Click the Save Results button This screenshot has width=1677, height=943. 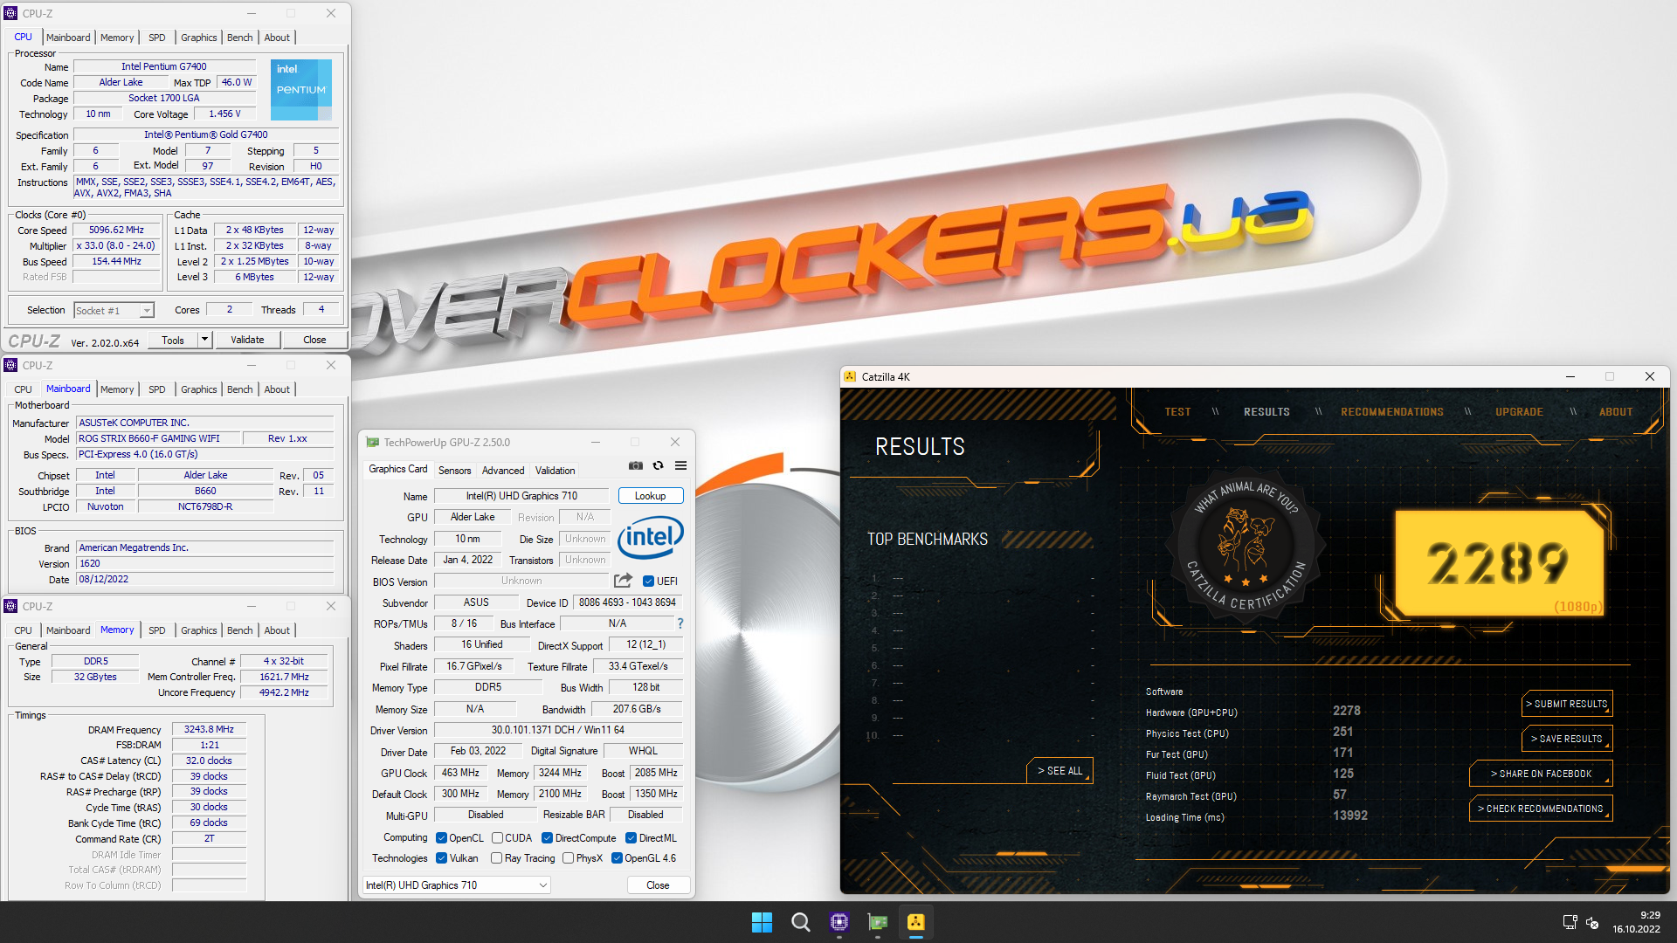pos(1567,739)
